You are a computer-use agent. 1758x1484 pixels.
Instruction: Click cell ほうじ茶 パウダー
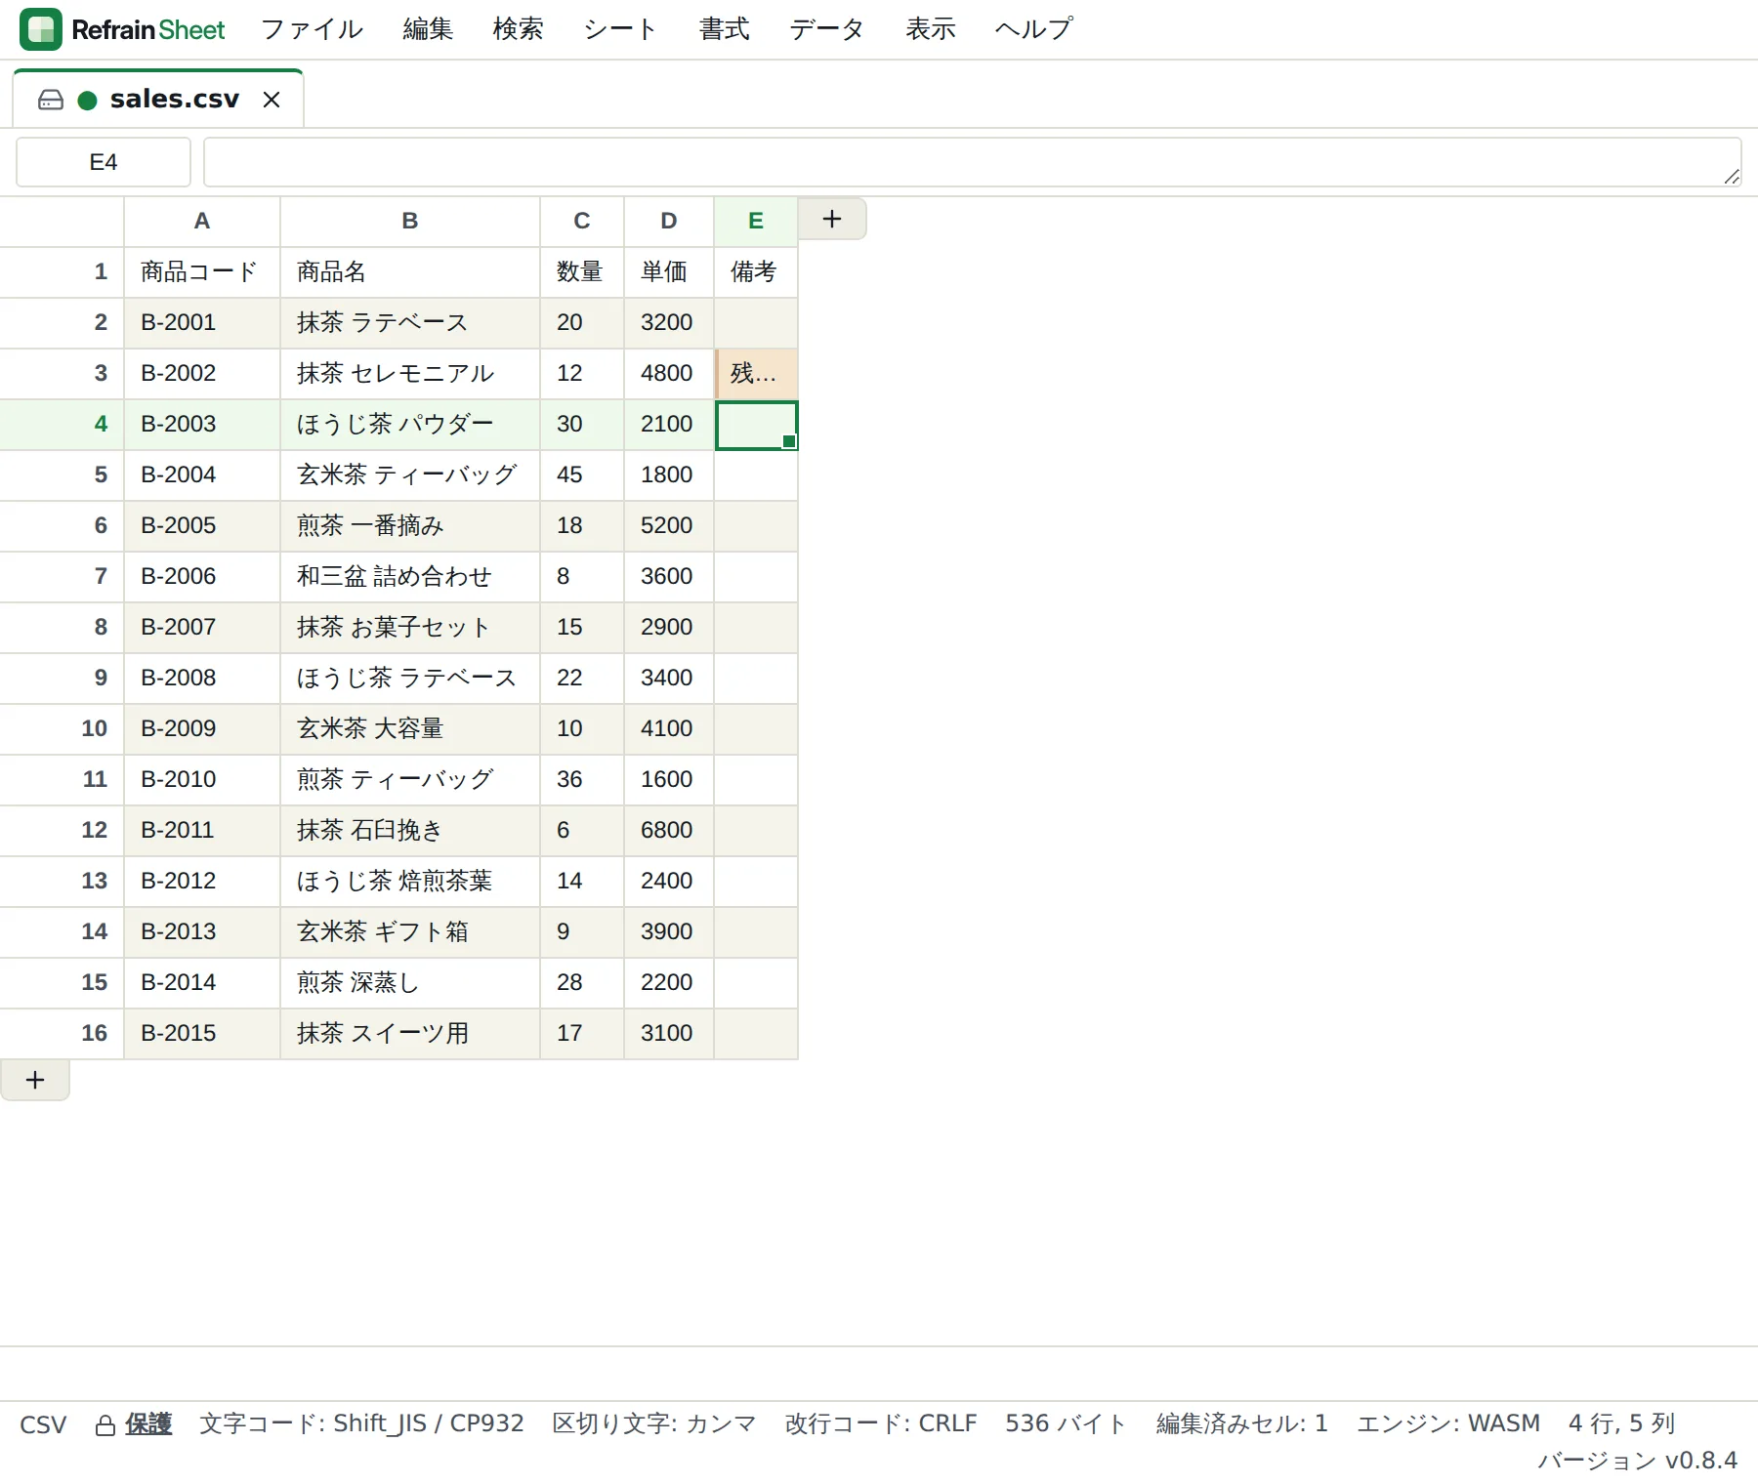point(410,424)
